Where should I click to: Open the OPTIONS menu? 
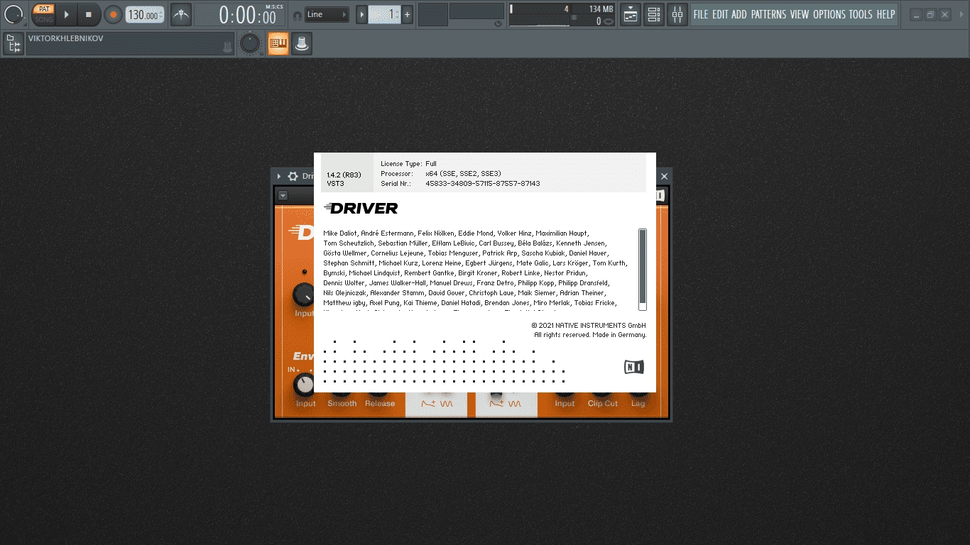tap(829, 14)
